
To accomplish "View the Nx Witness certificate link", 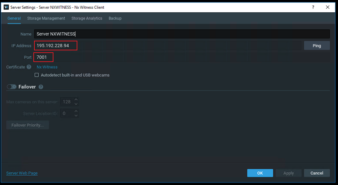I will point(47,67).
